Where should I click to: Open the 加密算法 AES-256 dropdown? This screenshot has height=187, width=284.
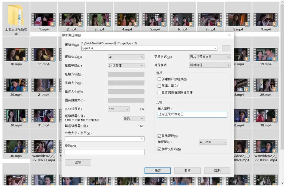tap(213, 142)
